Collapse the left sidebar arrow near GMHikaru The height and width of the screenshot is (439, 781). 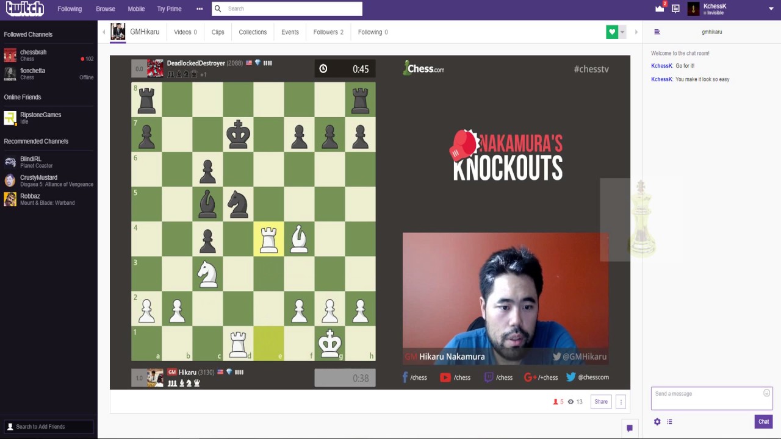[104, 32]
